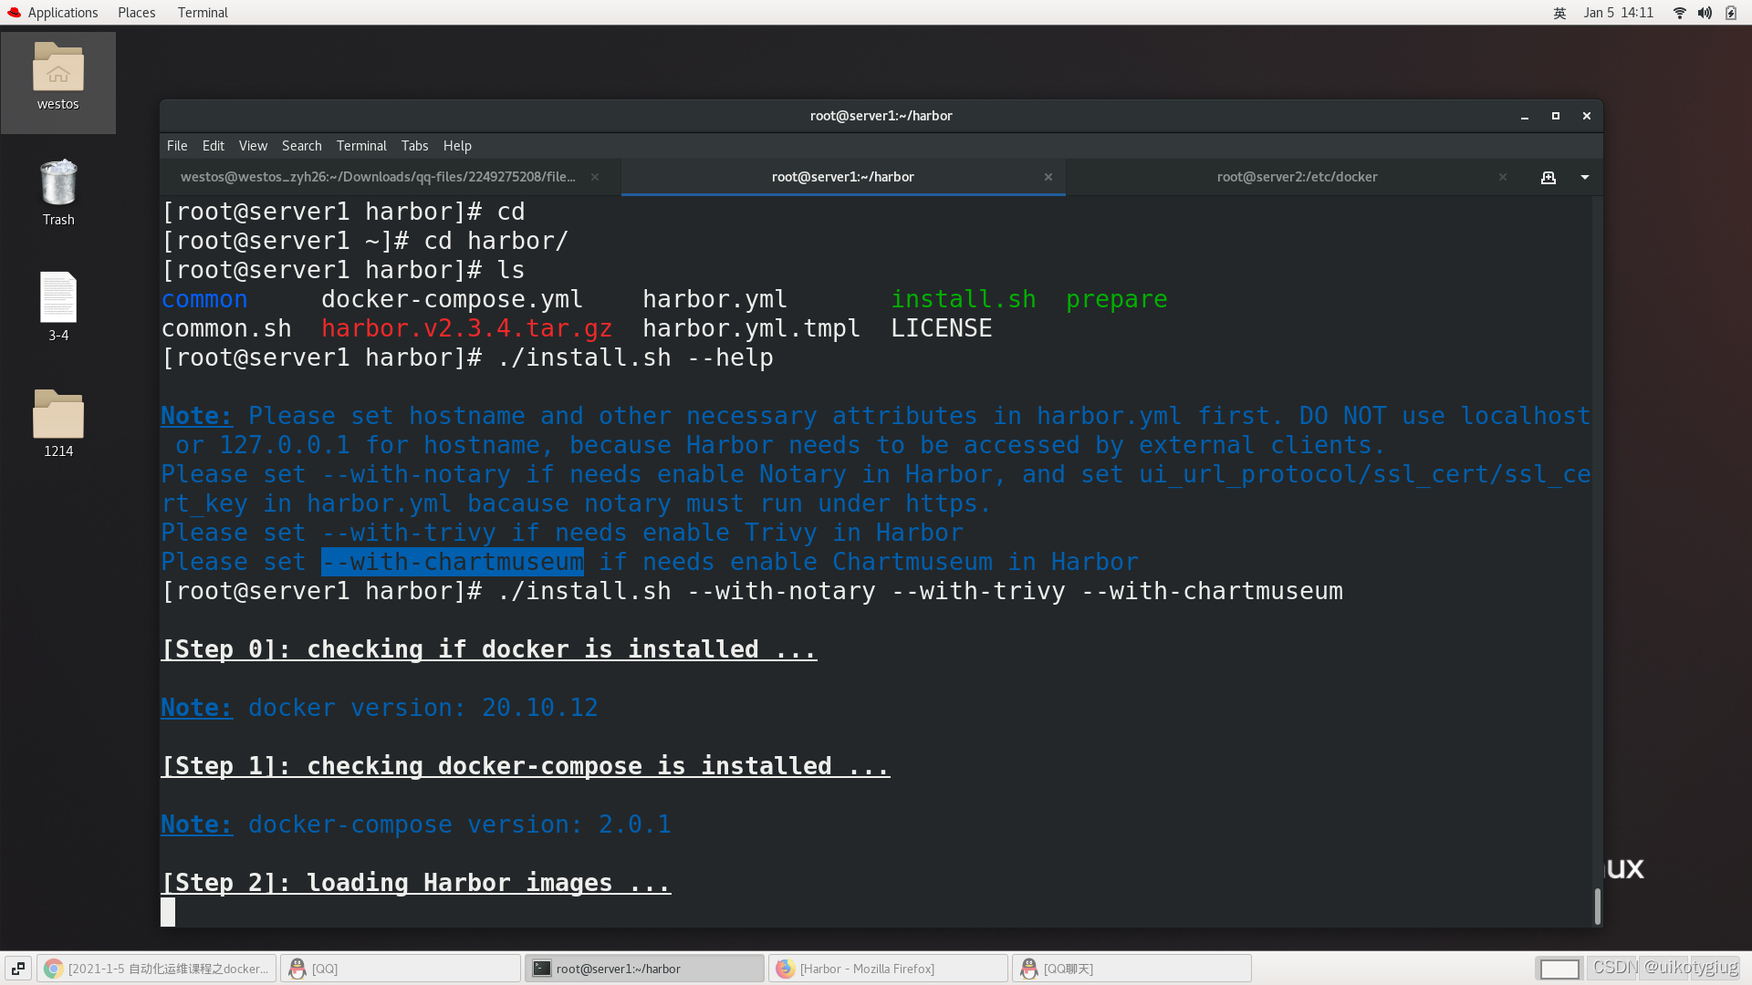Click the harbor.yml.tmpl file name

pyautogui.click(x=751, y=328)
